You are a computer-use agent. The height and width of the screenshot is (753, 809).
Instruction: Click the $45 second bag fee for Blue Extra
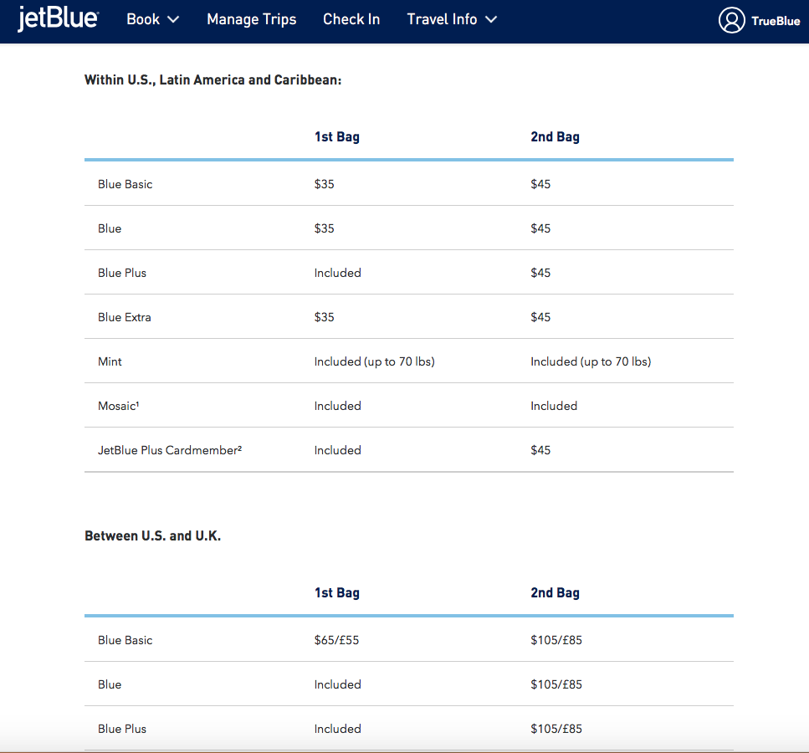(x=540, y=317)
